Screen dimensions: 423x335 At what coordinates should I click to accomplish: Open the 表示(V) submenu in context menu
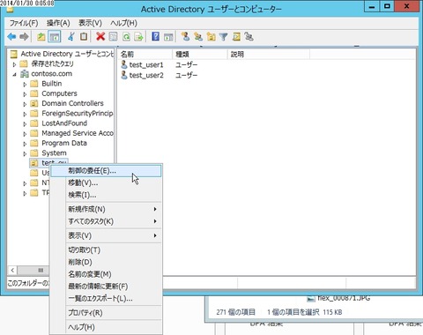pyautogui.click(x=106, y=235)
